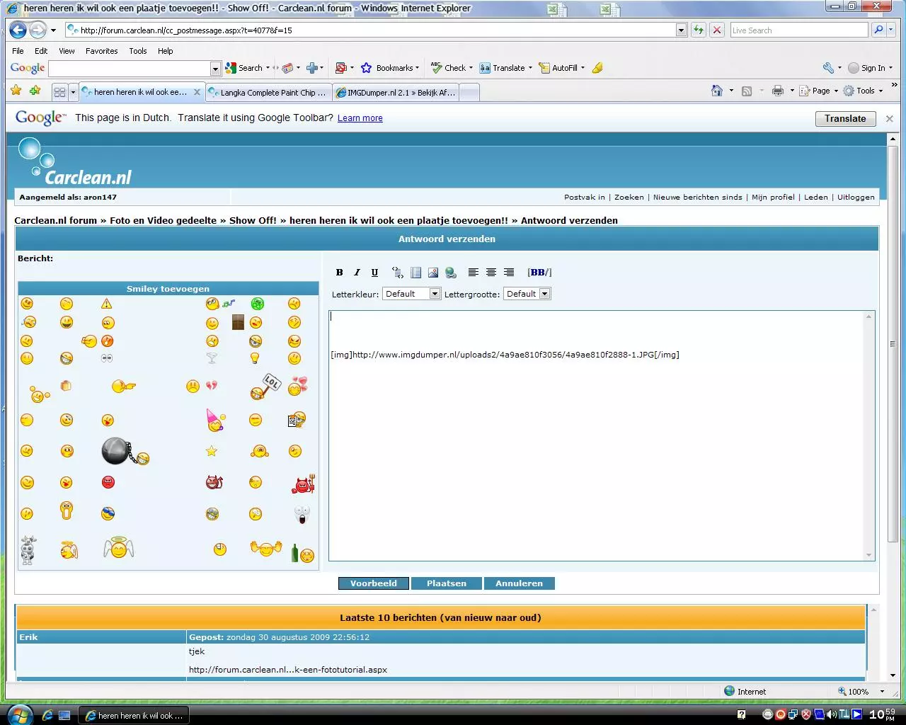Open the Zoeken search link
906x725 pixels.
coord(629,198)
